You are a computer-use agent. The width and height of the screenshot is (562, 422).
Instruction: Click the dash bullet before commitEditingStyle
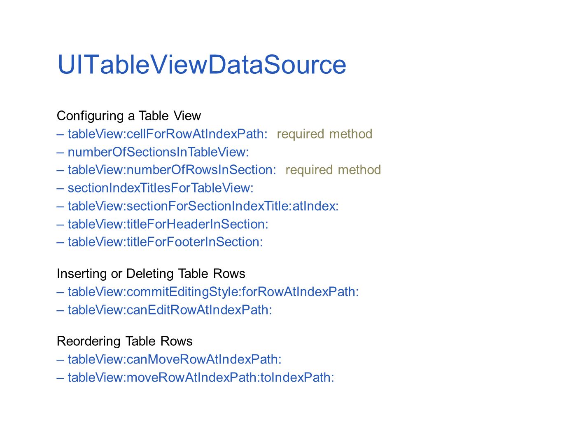tap(61, 292)
